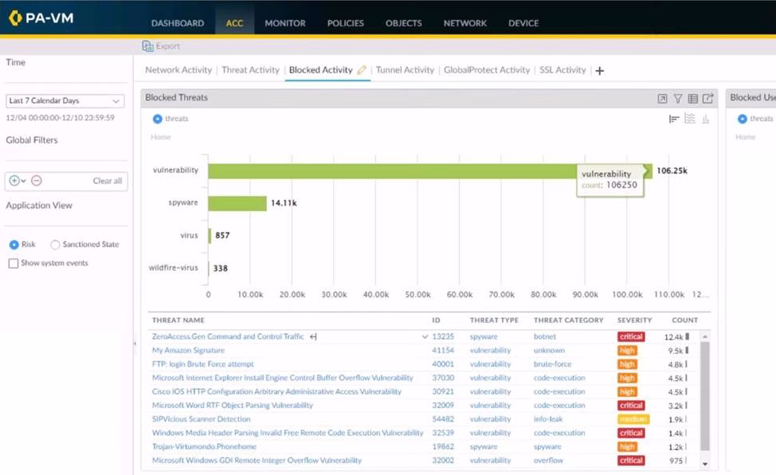Open the Last 7 Calendar Days time dropdown
Image resolution: width=776 pixels, height=475 pixels.
click(65, 101)
